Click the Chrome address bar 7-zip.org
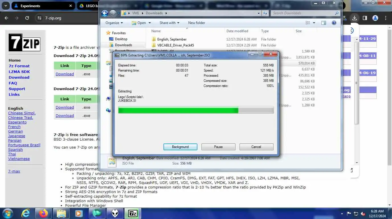 (53, 18)
